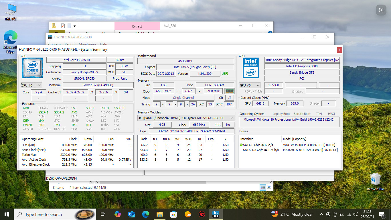Open the Windows Start menu

(x=7, y=214)
